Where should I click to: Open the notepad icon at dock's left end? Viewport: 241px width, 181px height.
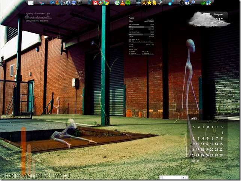point(31,3)
